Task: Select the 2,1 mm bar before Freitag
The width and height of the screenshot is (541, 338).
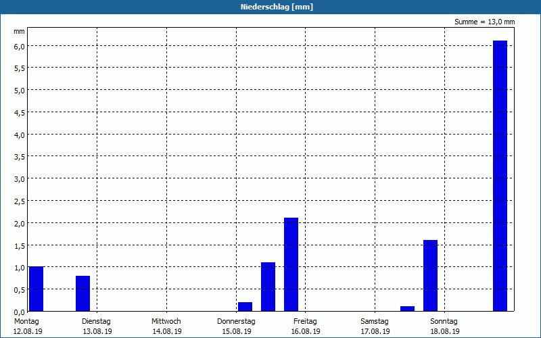Action: point(291,264)
